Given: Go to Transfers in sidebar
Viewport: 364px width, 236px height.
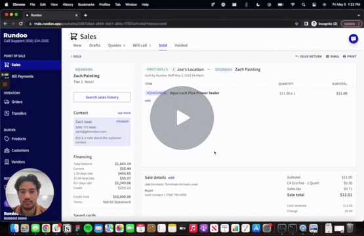Looking at the screenshot, I should (19, 113).
